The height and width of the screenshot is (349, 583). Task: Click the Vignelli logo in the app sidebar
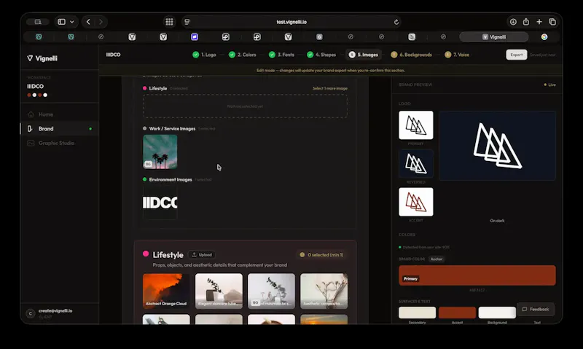click(x=42, y=58)
